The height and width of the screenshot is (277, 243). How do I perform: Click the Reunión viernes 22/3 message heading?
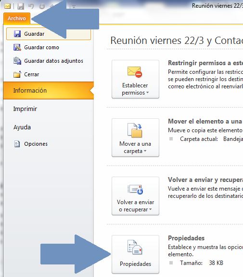(x=177, y=41)
